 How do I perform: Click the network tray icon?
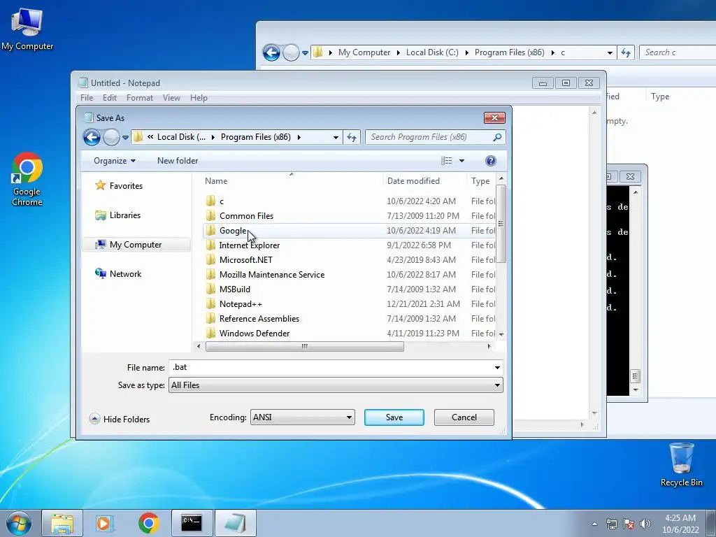pyautogui.click(x=611, y=524)
